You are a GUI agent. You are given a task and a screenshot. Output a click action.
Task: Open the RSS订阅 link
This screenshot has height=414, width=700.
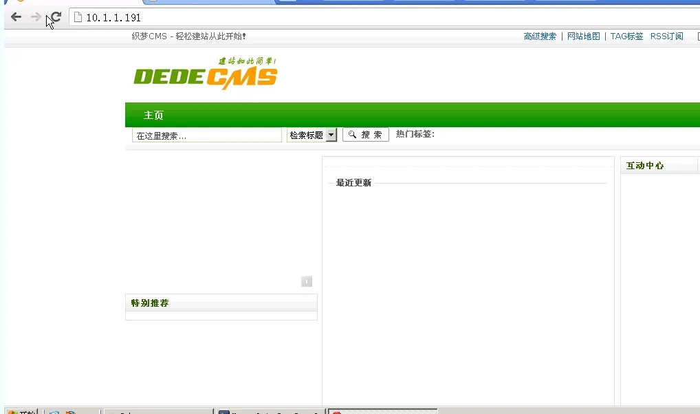point(666,36)
